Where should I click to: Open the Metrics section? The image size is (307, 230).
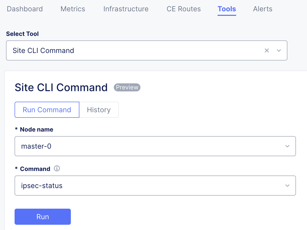pyautogui.click(x=72, y=9)
